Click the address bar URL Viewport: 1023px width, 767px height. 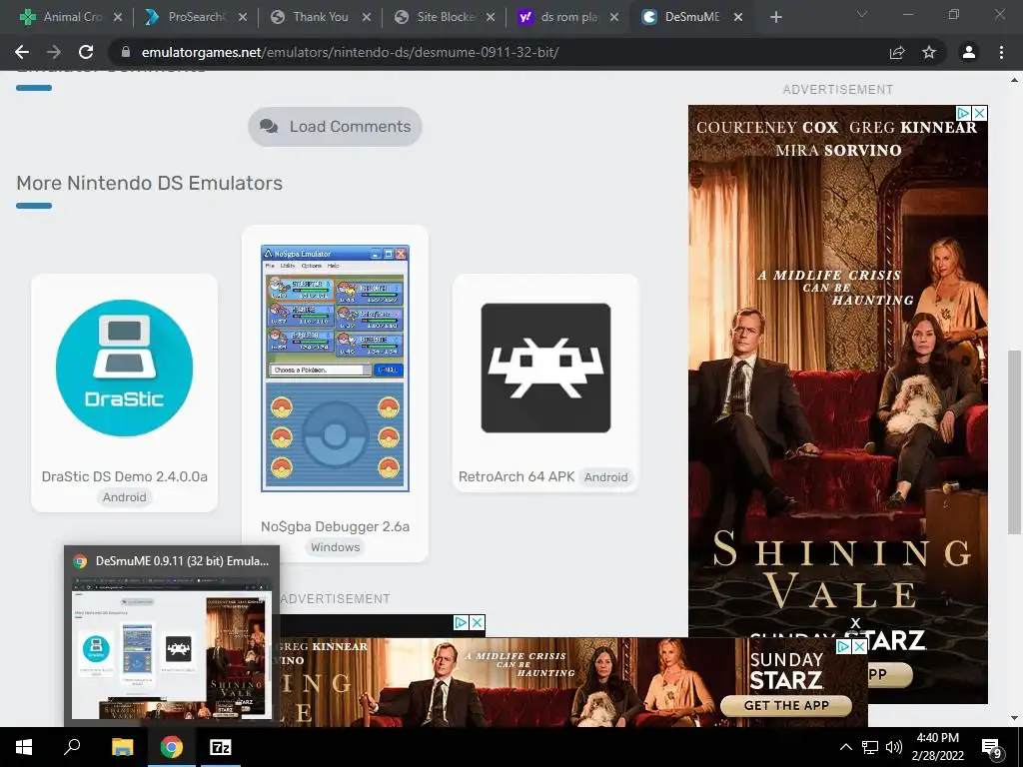pyautogui.click(x=350, y=52)
